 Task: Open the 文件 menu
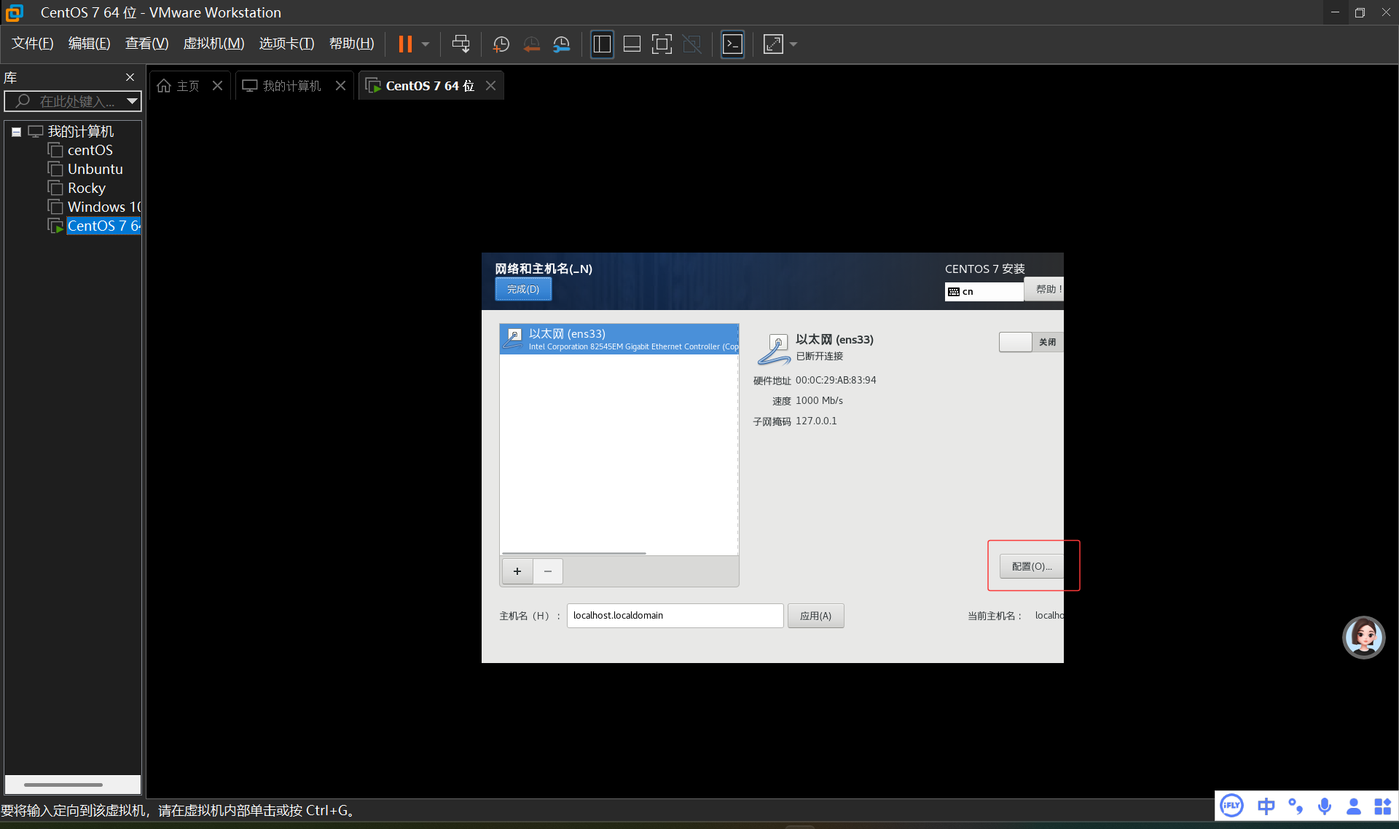[x=33, y=44]
